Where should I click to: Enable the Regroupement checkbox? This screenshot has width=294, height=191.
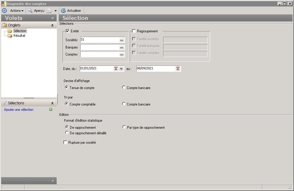click(134, 31)
